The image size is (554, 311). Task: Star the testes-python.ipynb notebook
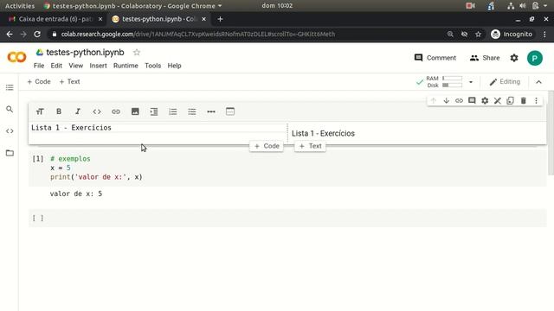[137, 53]
